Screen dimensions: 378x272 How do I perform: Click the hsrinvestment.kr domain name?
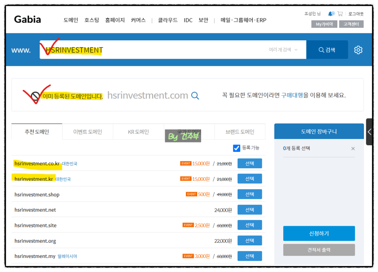point(34,179)
